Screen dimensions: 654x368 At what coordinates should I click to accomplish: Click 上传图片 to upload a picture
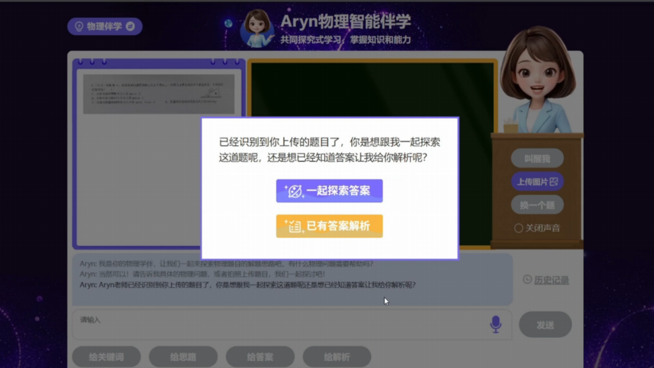tap(537, 181)
